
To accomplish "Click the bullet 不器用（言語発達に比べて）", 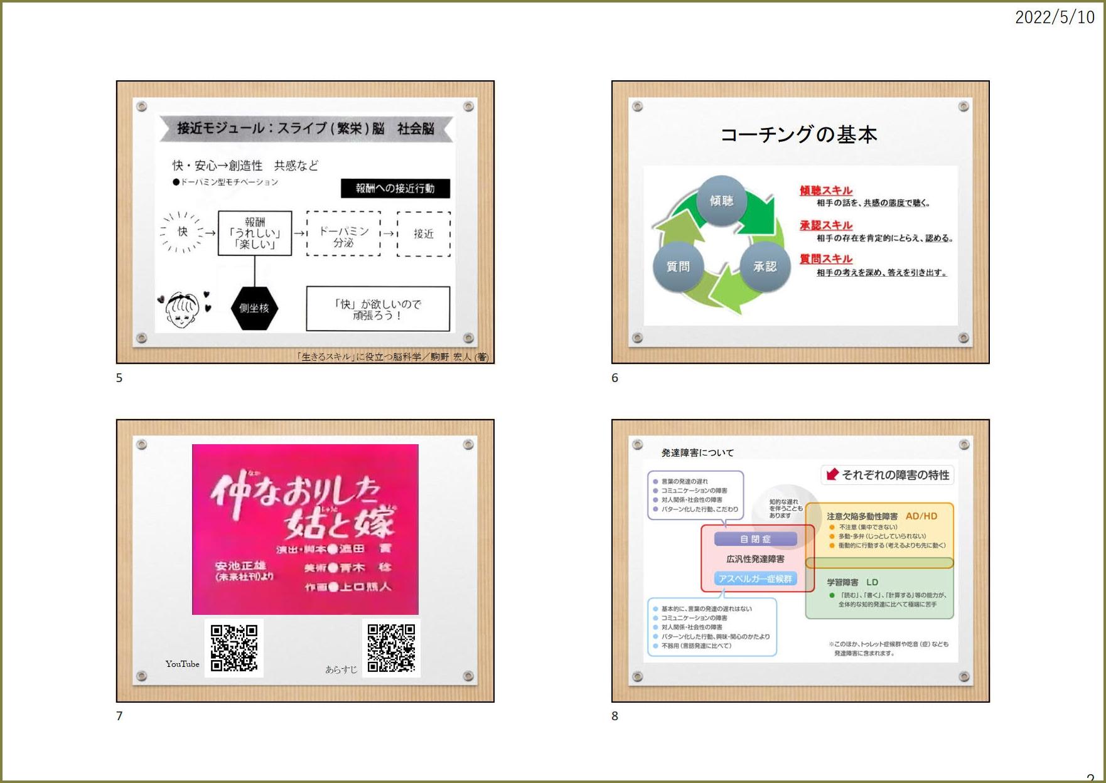I will coord(692,646).
